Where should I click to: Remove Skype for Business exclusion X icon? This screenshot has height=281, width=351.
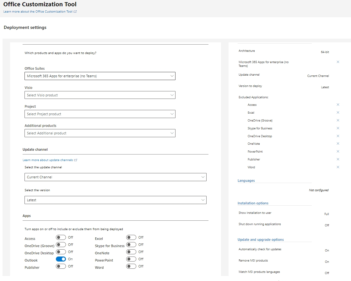pos(338,128)
